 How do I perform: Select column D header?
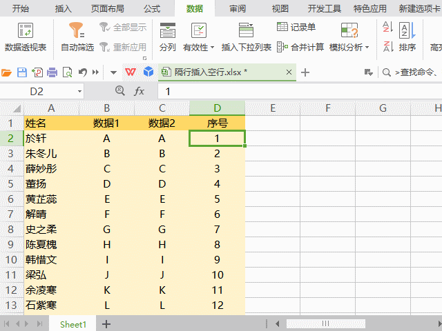217,108
